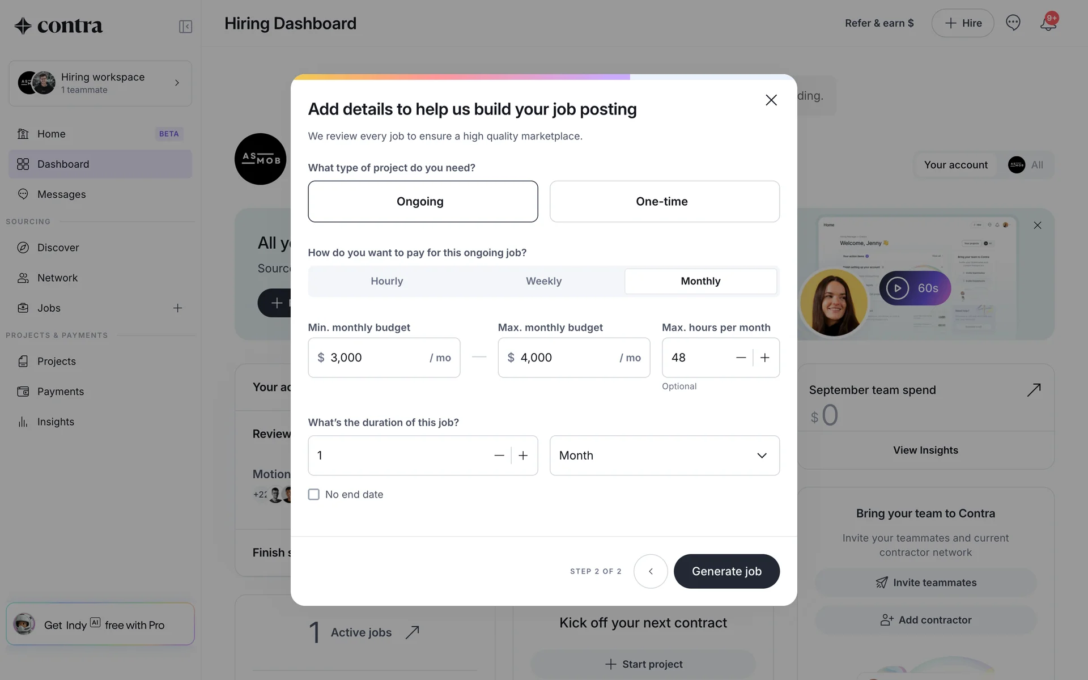Click the Refer & earn $ link
Viewport: 1088px width, 680px height.
tap(879, 23)
